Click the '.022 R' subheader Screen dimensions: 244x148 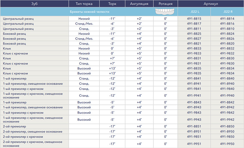(228, 12)
